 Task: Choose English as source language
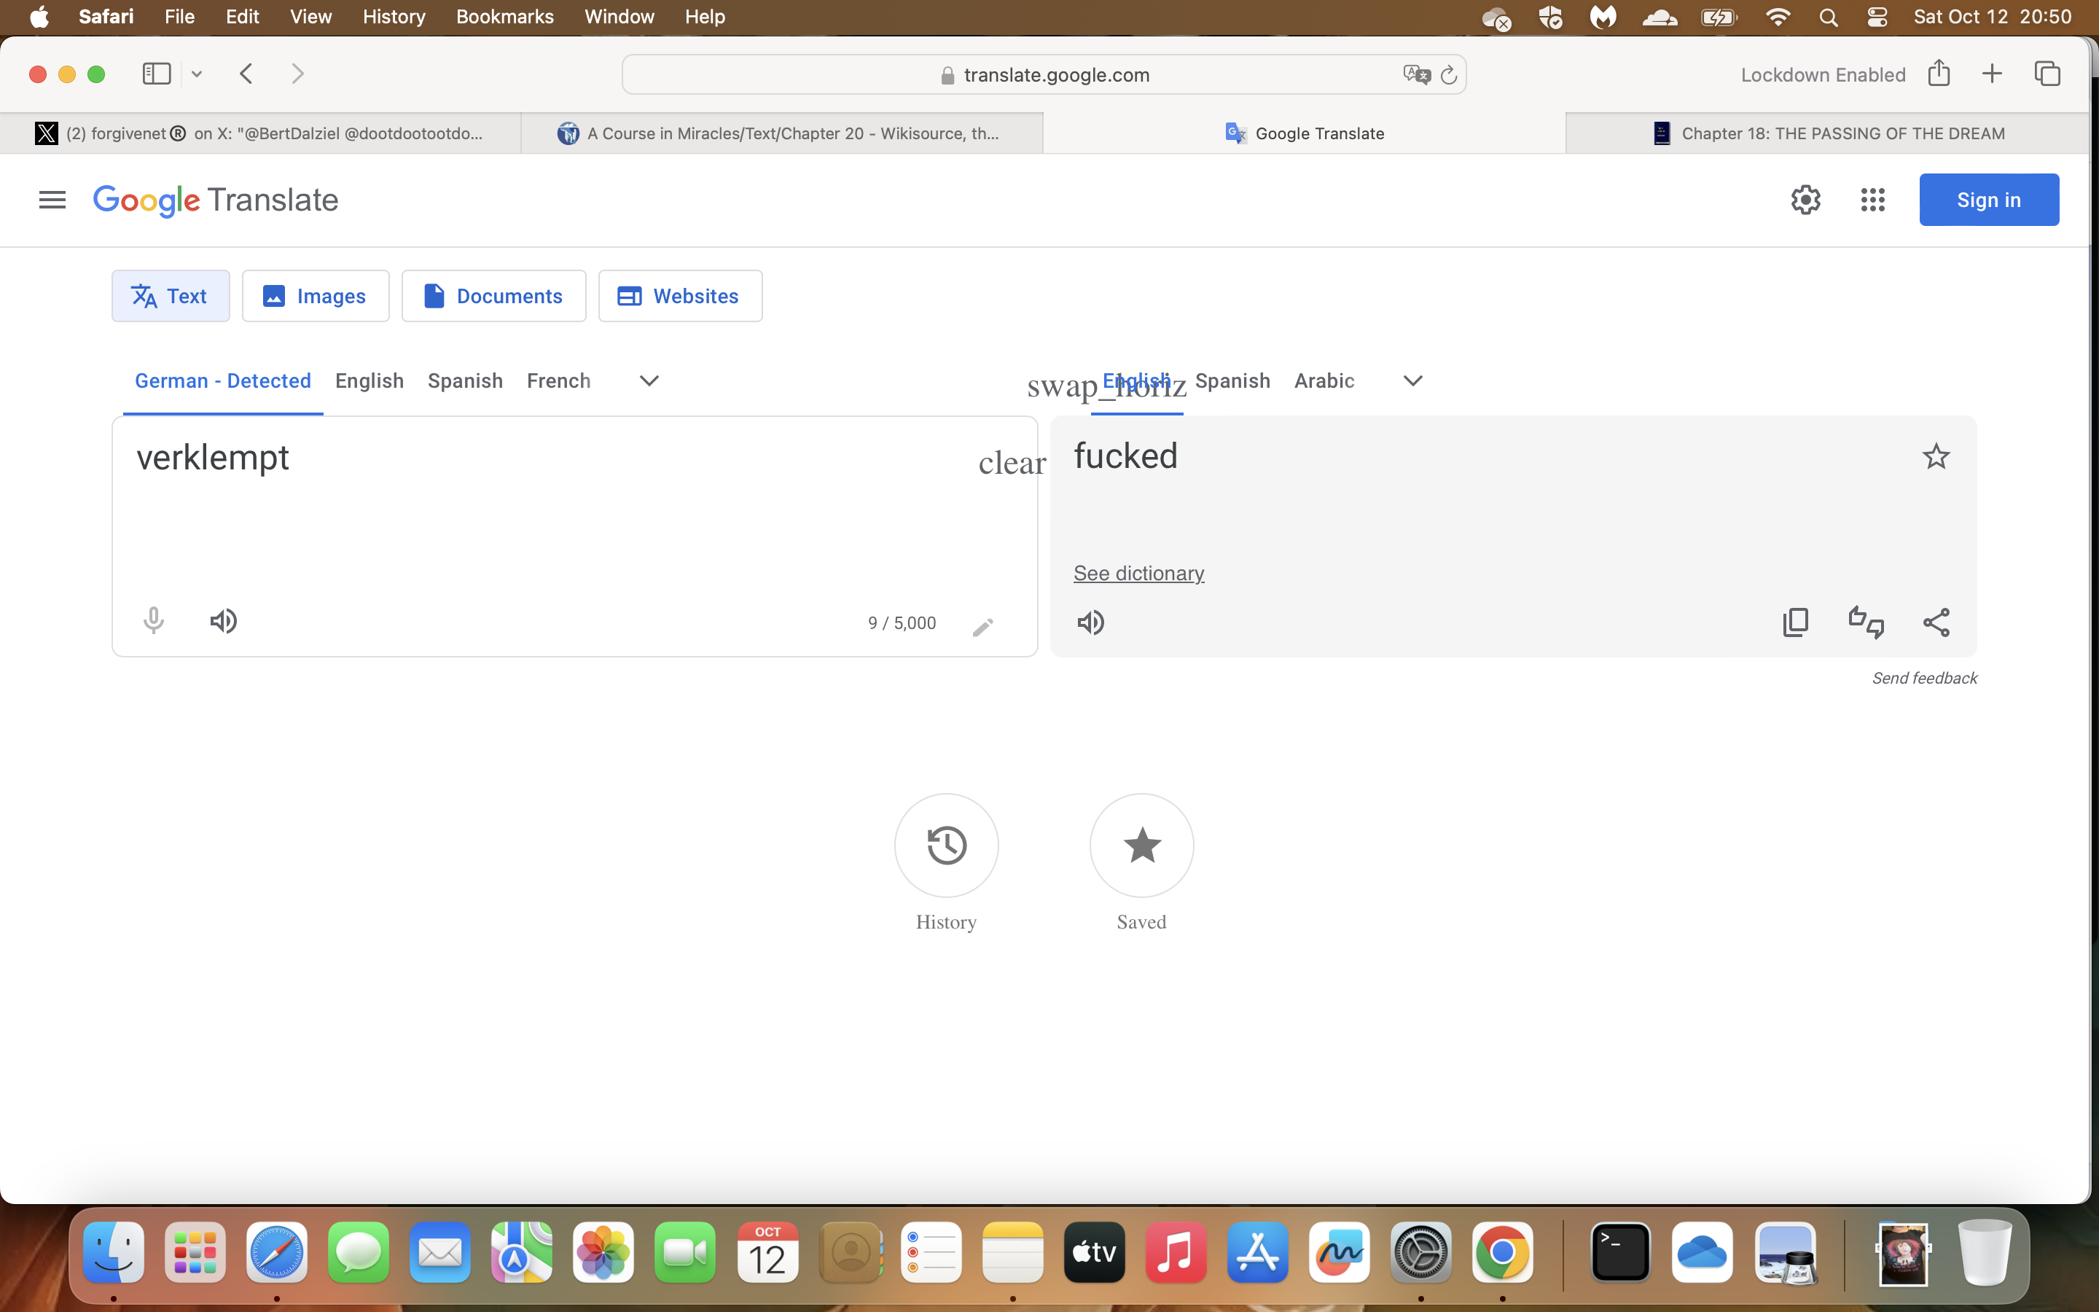coord(370,381)
